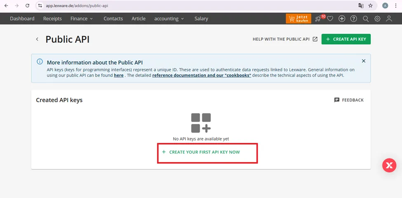Open Help with the Public API link
The image size is (402, 198).
tap(285, 39)
